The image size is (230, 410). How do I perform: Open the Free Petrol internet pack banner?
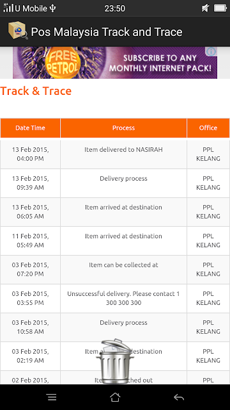[x=115, y=63]
